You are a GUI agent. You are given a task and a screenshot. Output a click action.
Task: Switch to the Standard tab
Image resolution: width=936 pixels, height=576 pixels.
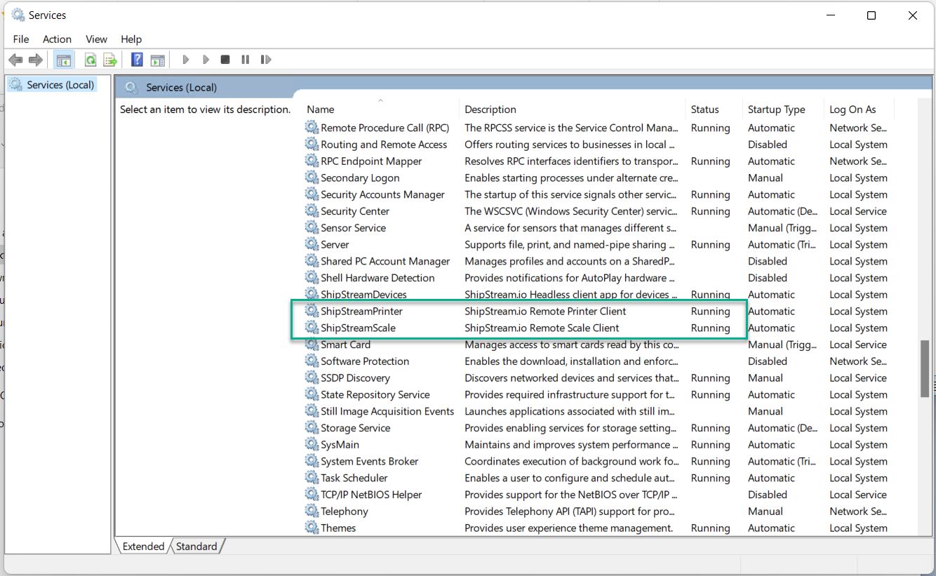(x=196, y=547)
